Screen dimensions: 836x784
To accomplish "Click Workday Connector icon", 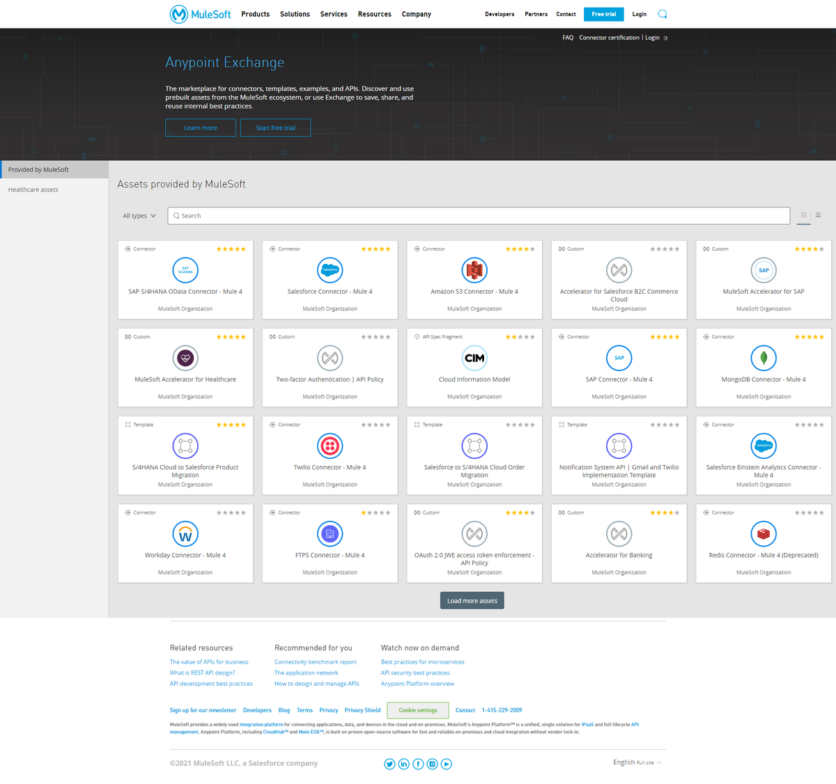I will (x=185, y=534).
